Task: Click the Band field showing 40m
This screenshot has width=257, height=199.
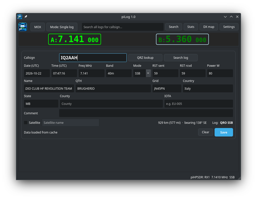Action: click(x=119, y=73)
